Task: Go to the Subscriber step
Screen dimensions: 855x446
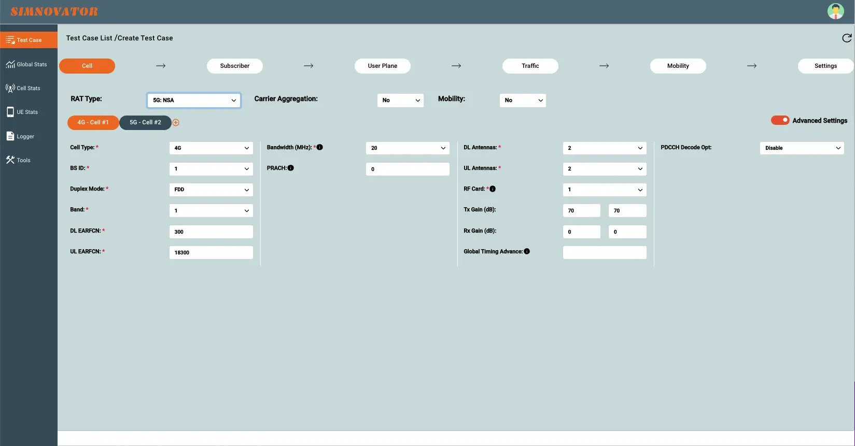Action: click(234, 66)
